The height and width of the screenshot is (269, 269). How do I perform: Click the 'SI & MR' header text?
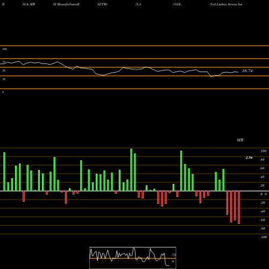coord(29,4)
